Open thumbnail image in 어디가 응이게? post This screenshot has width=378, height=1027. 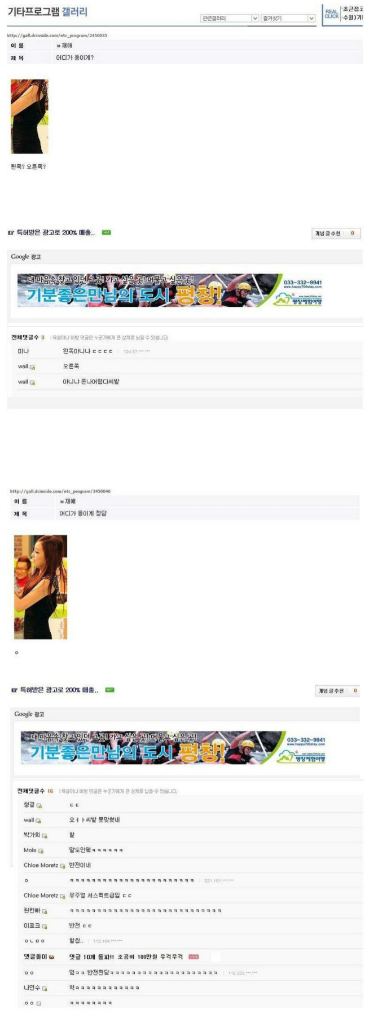coord(29,116)
